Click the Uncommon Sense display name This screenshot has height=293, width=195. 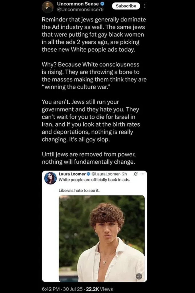(x=78, y=4)
